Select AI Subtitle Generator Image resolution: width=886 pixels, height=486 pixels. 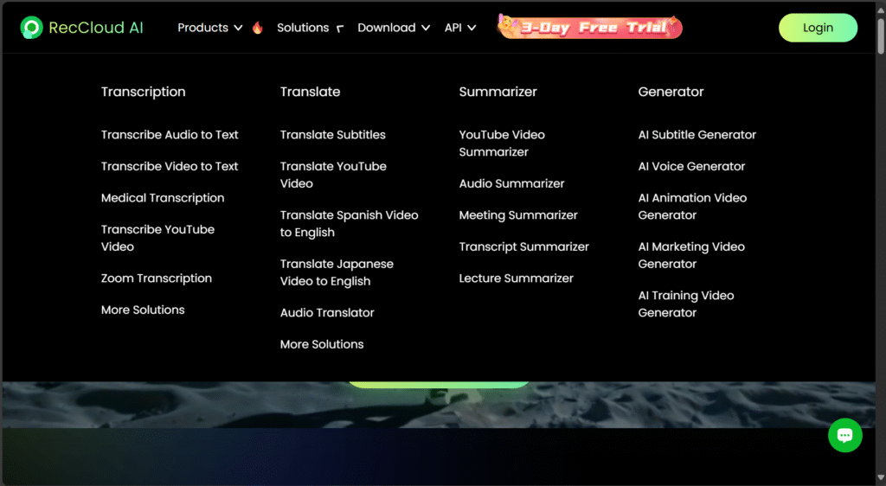pos(697,135)
